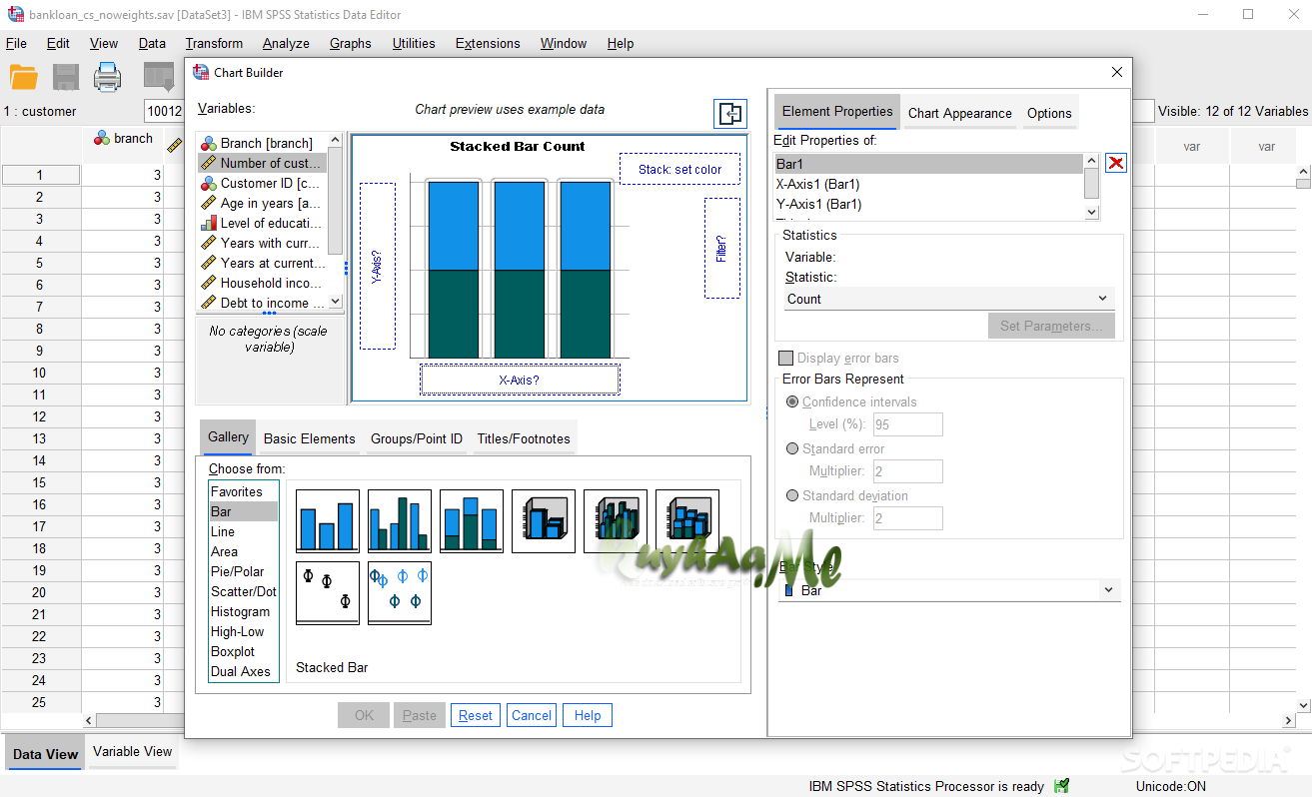Image resolution: width=1312 pixels, height=797 pixels.
Task: Click the red X delete element icon
Action: [1116, 163]
